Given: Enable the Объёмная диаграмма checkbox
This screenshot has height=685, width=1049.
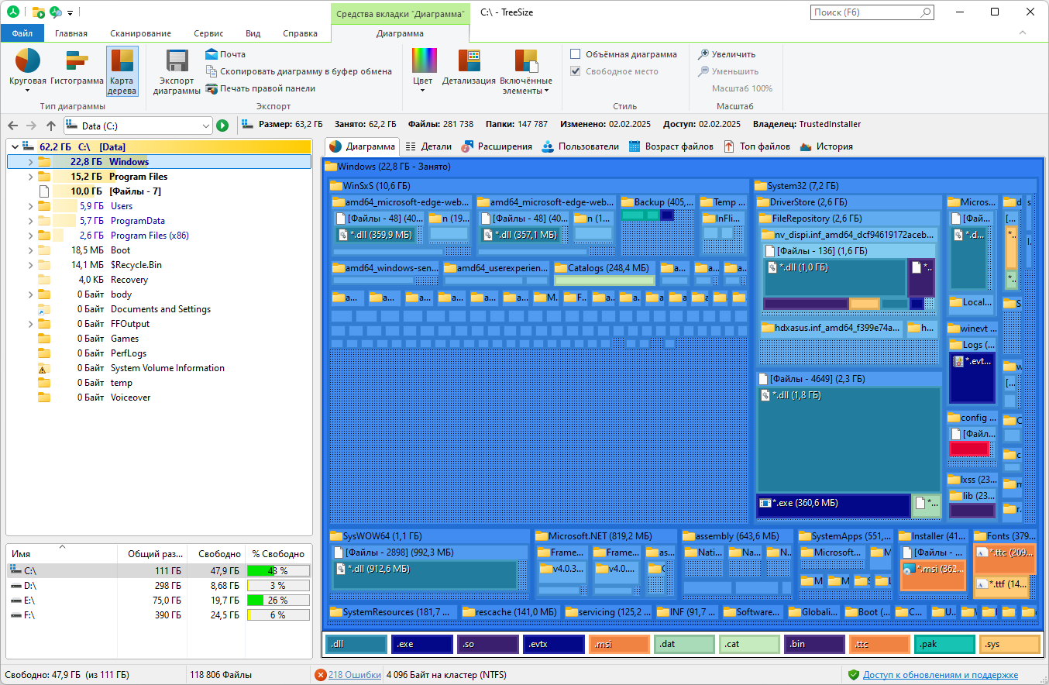Looking at the screenshot, I should coord(576,54).
